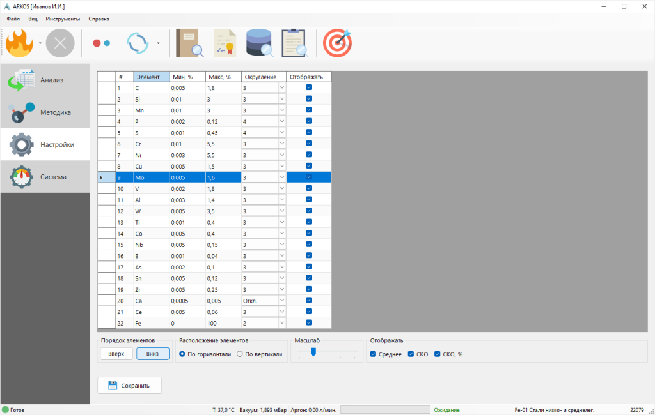Open the Округление dropdown for element Mo
The height and width of the screenshot is (415, 655).
pyautogui.click(x=281, y=177)
